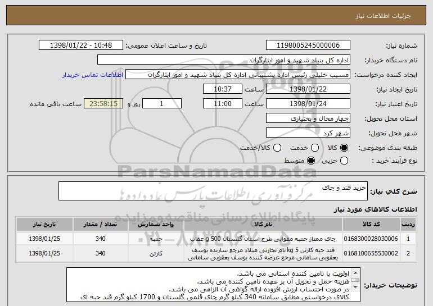Click the validity time field 11:00
Viewport: 433px width, 306px height.
point(223,104)
